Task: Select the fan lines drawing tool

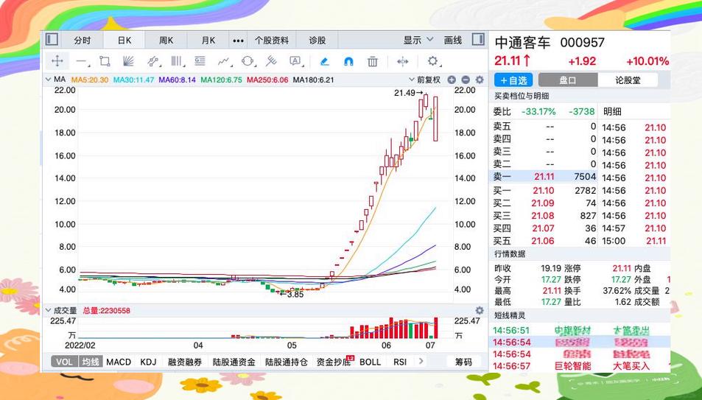Action: pyautogui.click(x=128, y=62)
